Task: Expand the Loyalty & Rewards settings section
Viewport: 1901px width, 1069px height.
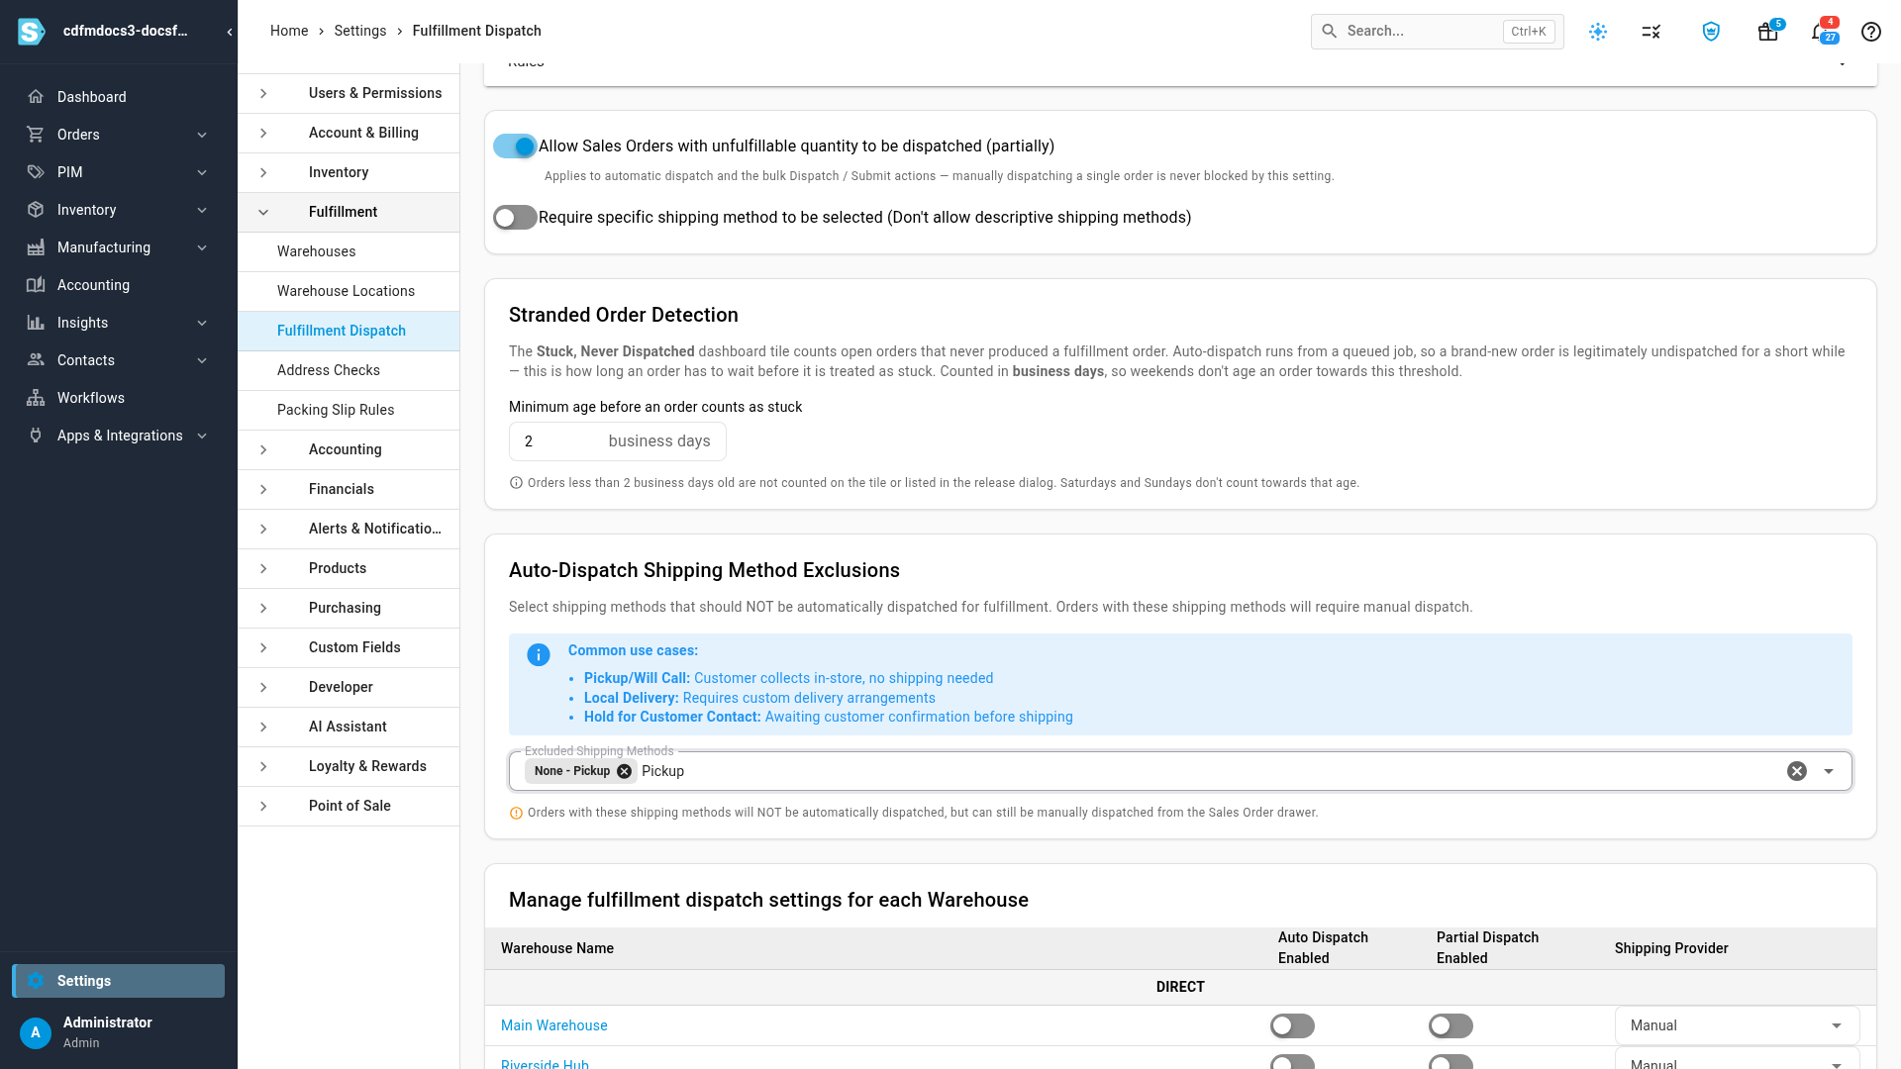Action: pos(349,766)
